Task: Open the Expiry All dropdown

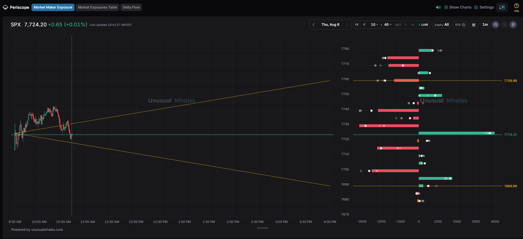Action: click(x=441, y=25)
